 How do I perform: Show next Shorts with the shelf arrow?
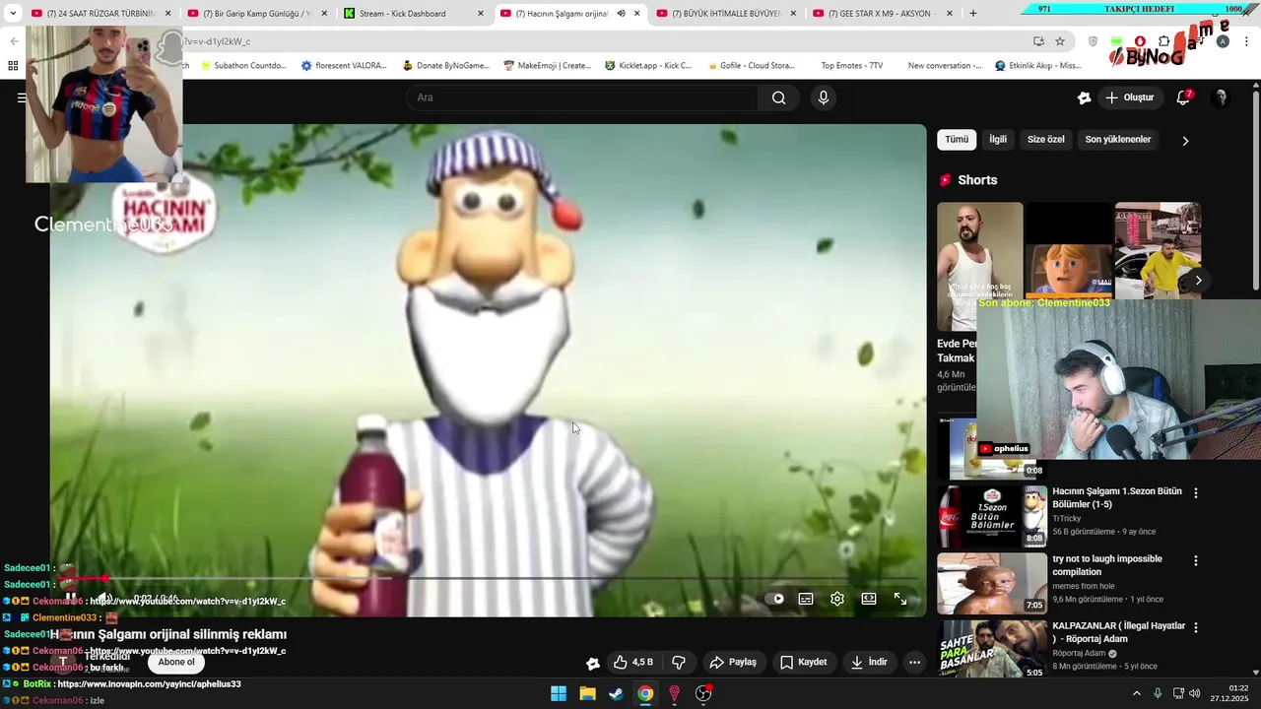tap(1198, 281)
